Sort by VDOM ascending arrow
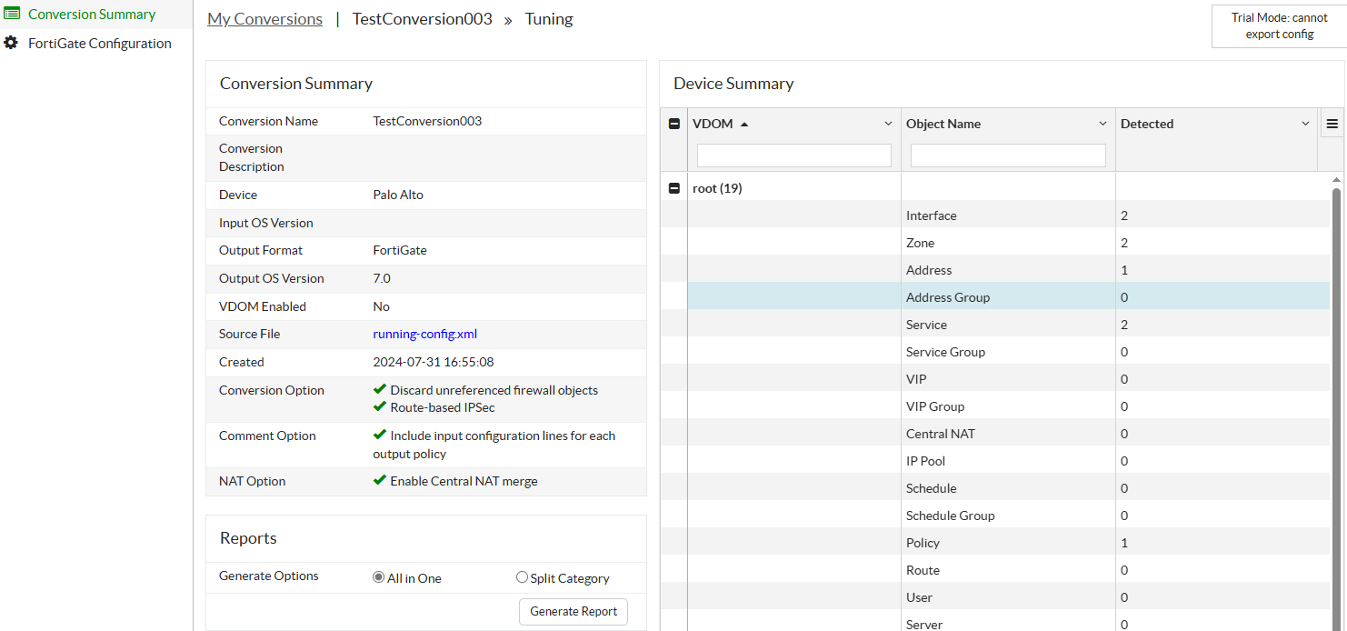The width and height of the screenshot is (1347, 631). [744, 124]
